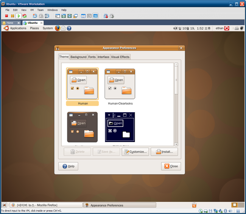This screenshot has height=214, width=246.
Task: Open the VMware View menu
Action: (x=24, y=10)
